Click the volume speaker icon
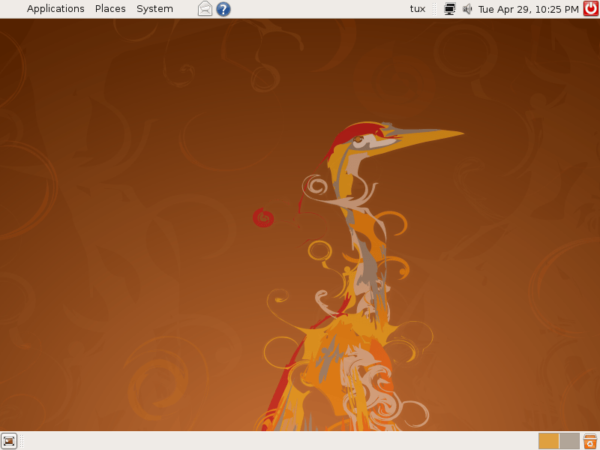The height and width of the screenshot is (450, 600). coord(467,9)
